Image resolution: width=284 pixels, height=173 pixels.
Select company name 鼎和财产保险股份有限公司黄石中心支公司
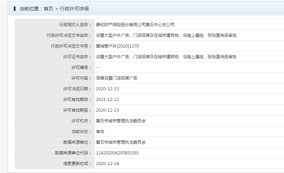coord(135,24)
